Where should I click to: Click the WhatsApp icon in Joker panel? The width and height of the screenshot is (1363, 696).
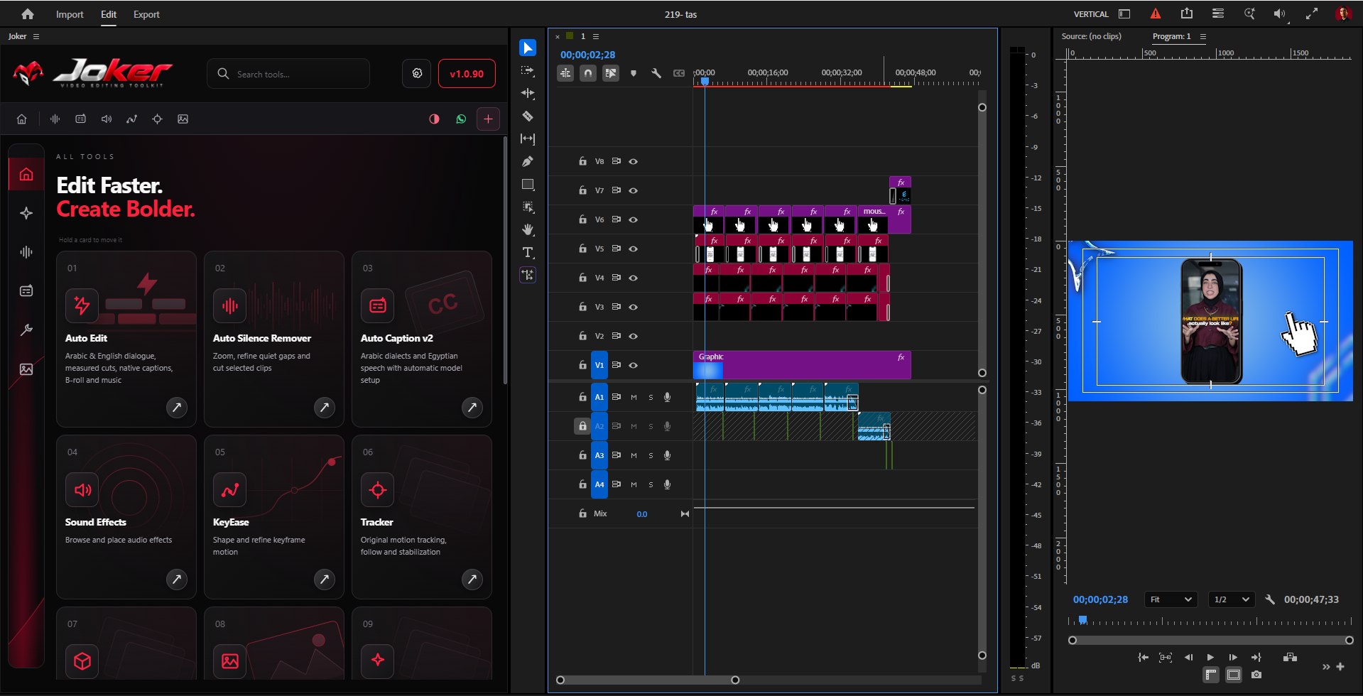pos(461,119)
